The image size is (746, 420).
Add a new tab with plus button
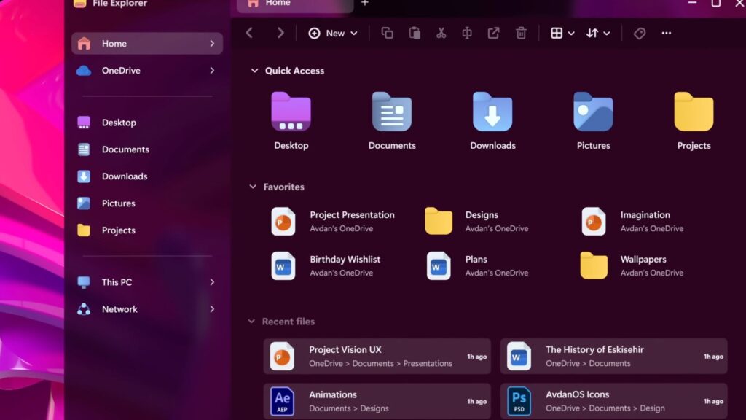pyautogui.click(x=365, y=3)
